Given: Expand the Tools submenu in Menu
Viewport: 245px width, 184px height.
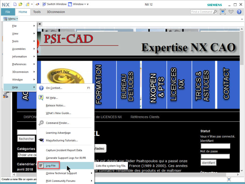Looking at the screenshot, I should click(20, 41).
